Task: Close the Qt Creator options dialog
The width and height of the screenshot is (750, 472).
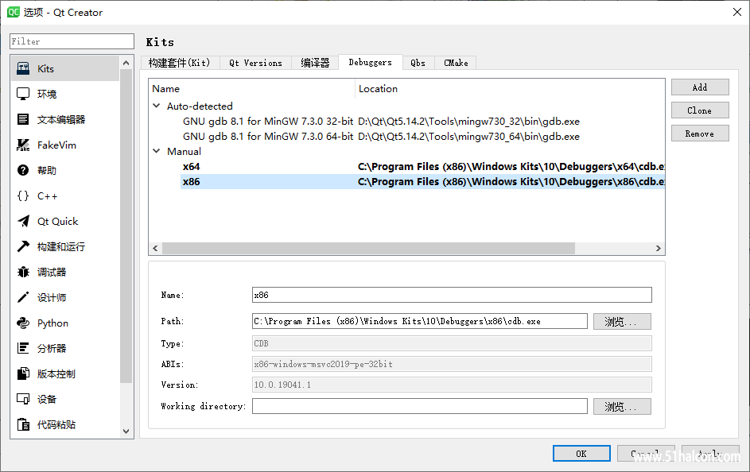Action: click(737, 12)
